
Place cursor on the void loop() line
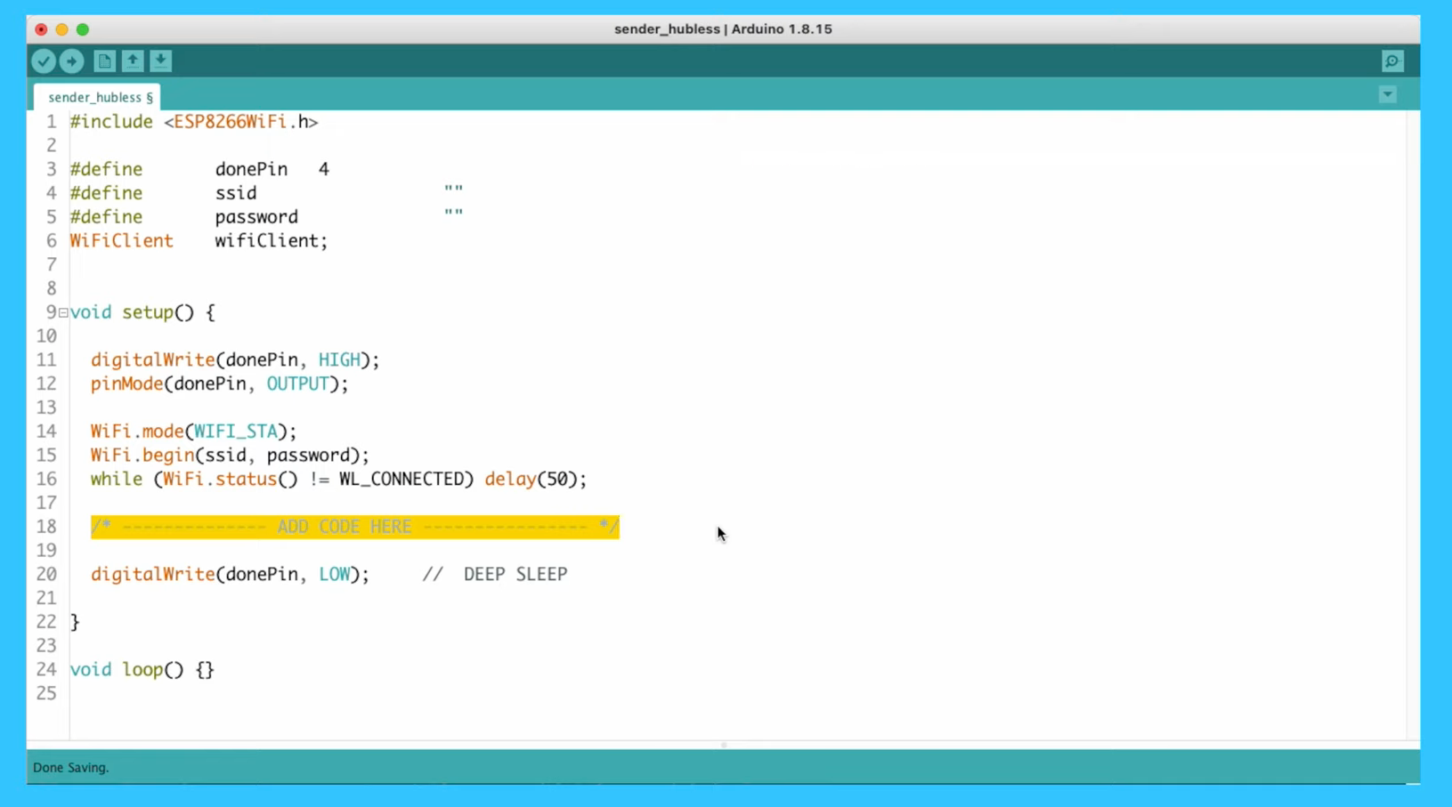(141, 669)
